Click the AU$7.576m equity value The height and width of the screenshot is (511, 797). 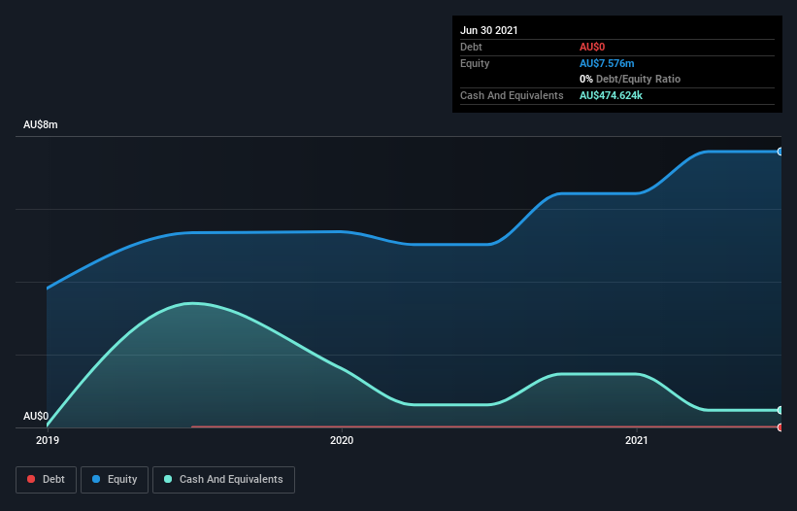(x=607, y=63)
